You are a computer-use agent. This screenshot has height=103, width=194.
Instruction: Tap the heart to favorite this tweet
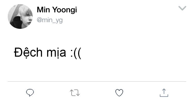pyautogui.click(x=119, y=93)
